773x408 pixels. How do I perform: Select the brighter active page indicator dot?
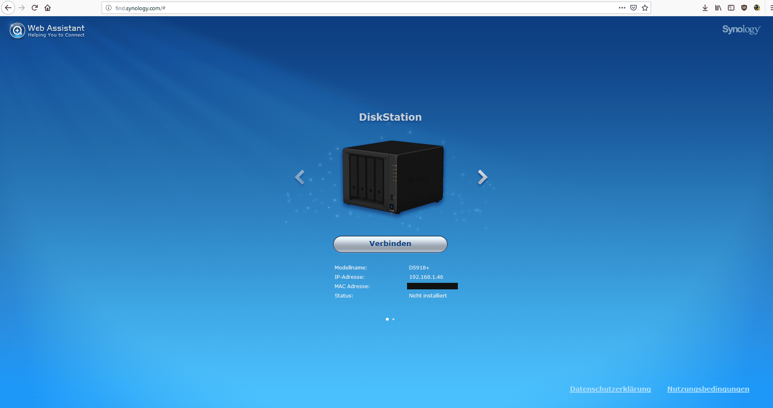coord(387,319)
